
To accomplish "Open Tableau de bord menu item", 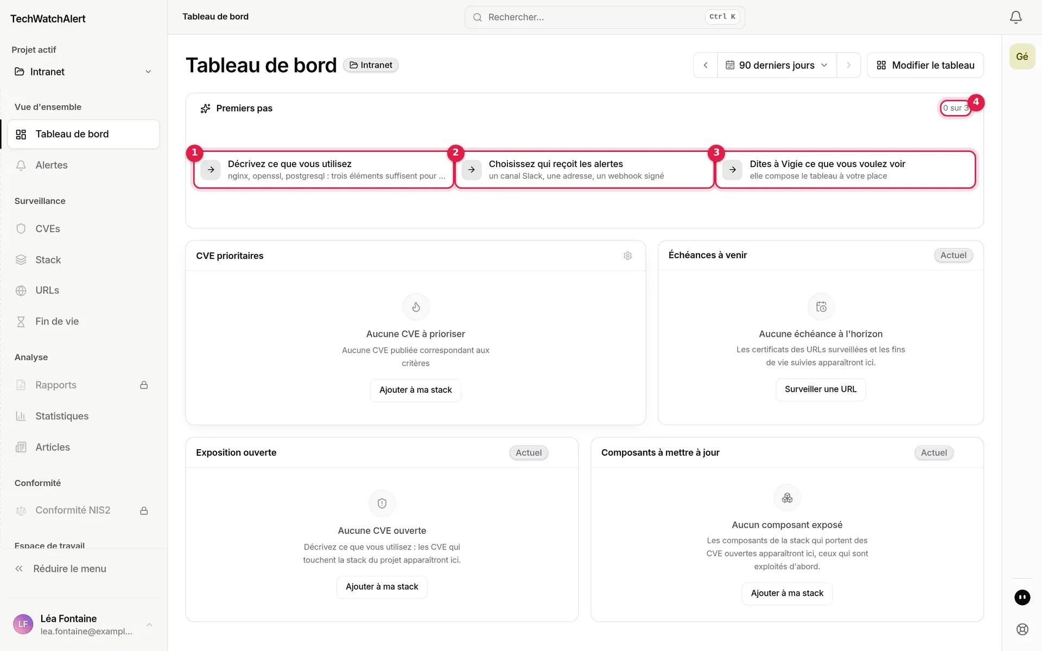I will 83,134.
